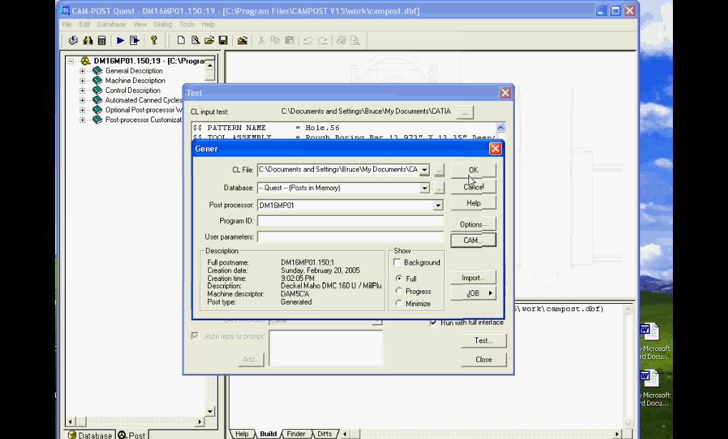Open the Post processor dropdown arrow

[x=438, y=205]
